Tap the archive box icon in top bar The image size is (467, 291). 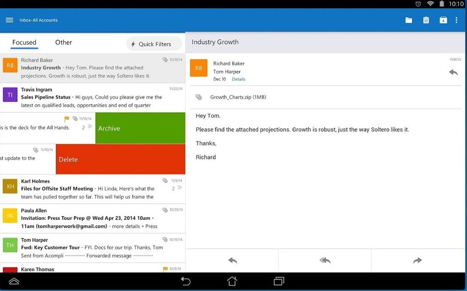click(x=443, y=20)
